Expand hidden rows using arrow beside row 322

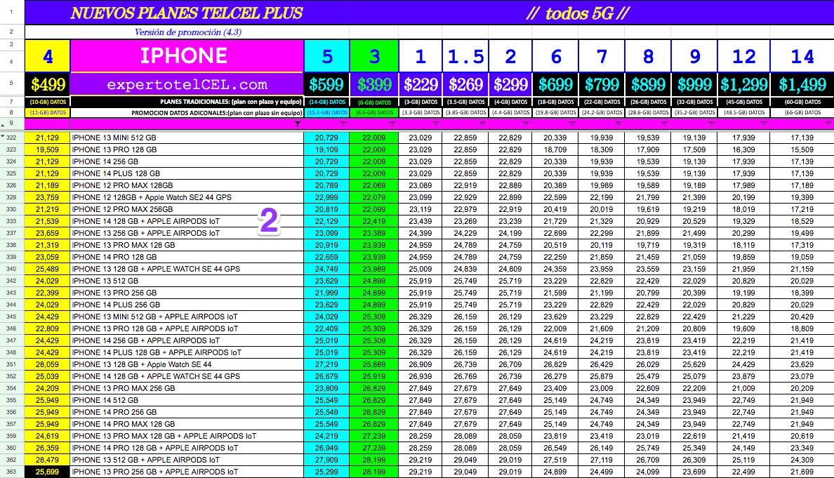click(x=4, y=137)
